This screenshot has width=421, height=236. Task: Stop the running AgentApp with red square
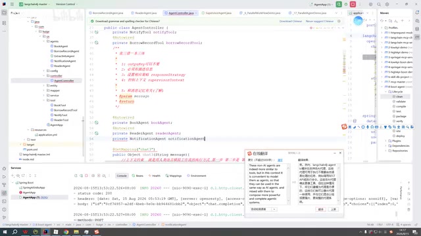[x=353, y=5]
